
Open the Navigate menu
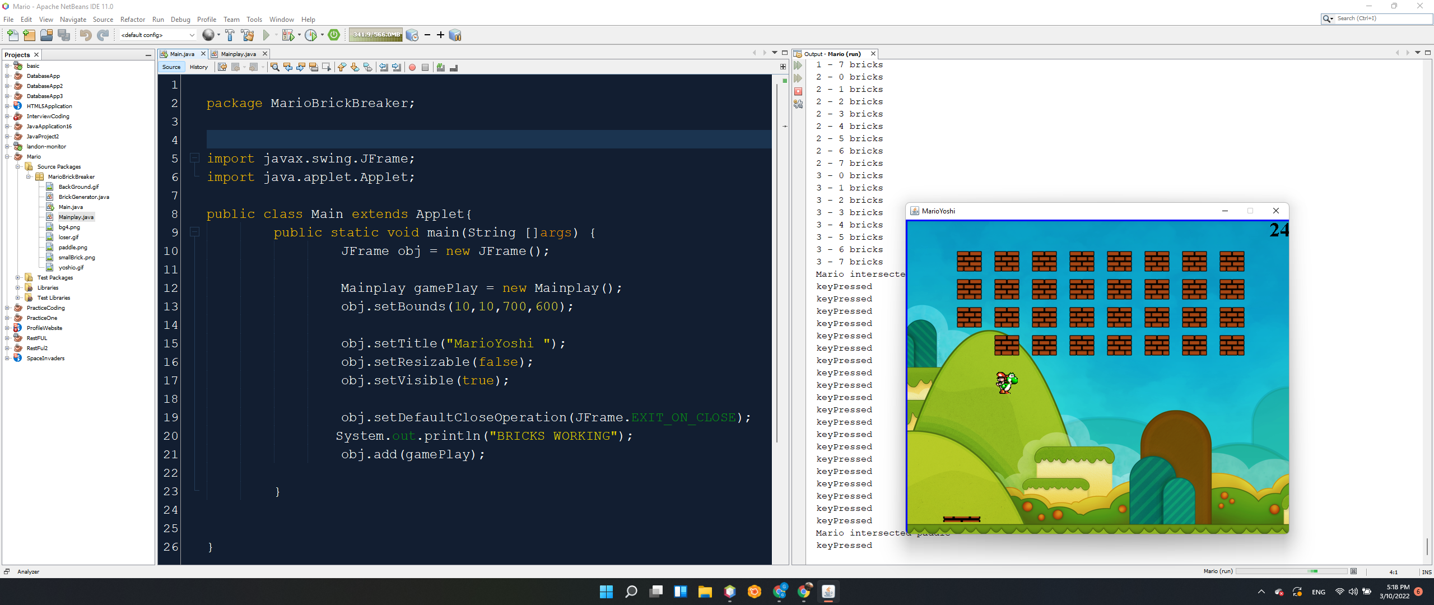73,19
